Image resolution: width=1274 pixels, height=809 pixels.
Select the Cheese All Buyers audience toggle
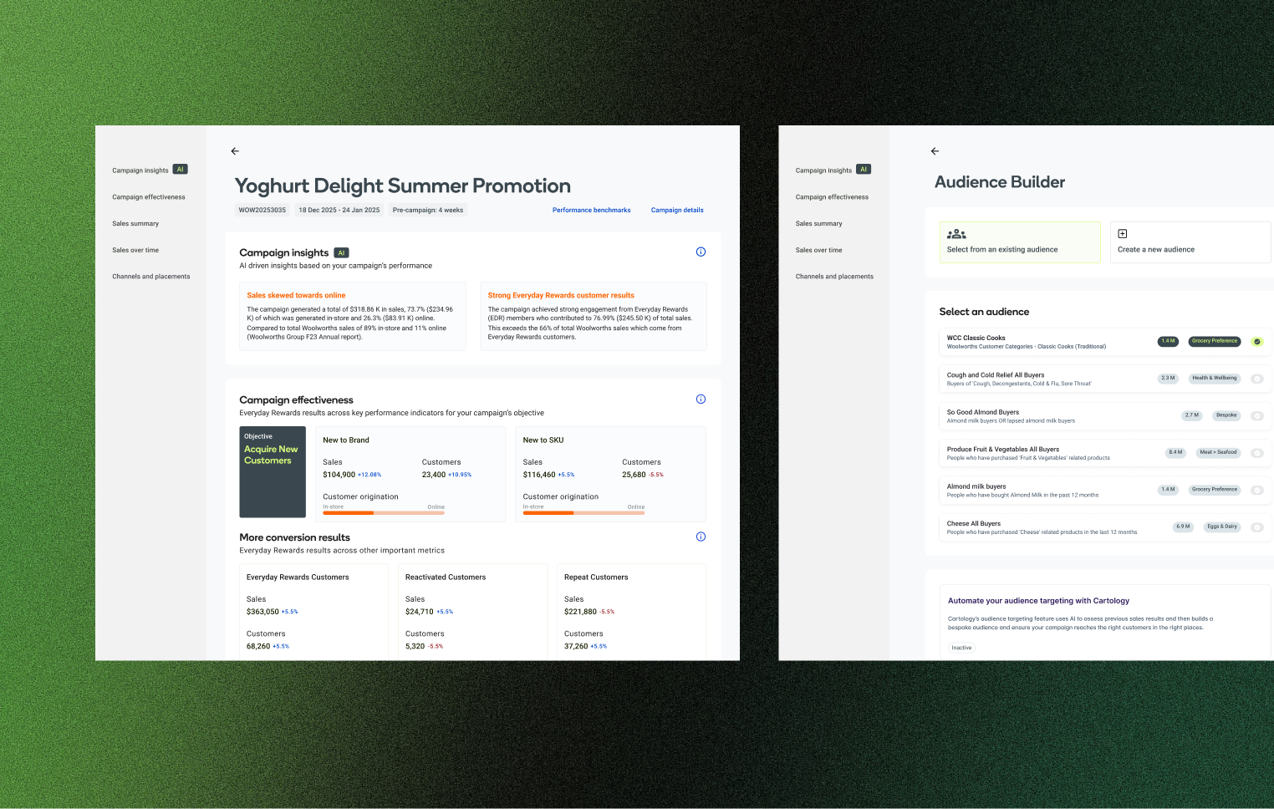click(1256, 527)
